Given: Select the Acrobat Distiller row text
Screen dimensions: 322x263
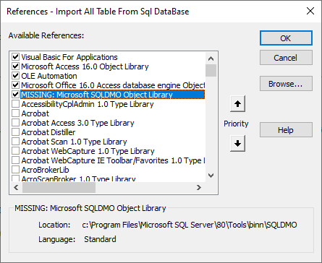Looking at the screenshot, I should [48, 132].
